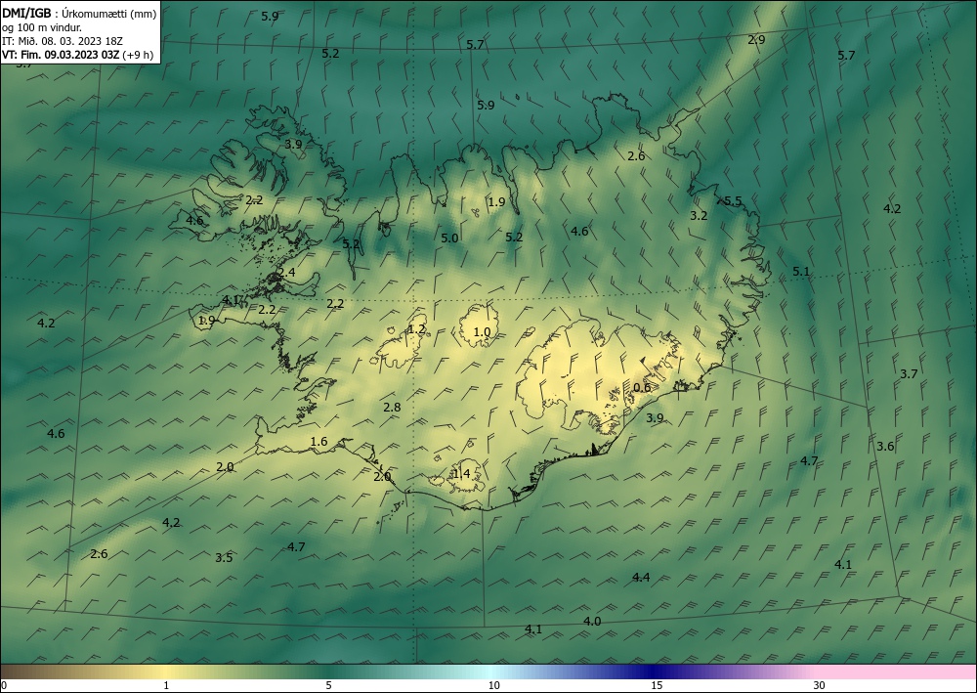Click the 2.8 value label
977x693 pixels.
(392, 407)
